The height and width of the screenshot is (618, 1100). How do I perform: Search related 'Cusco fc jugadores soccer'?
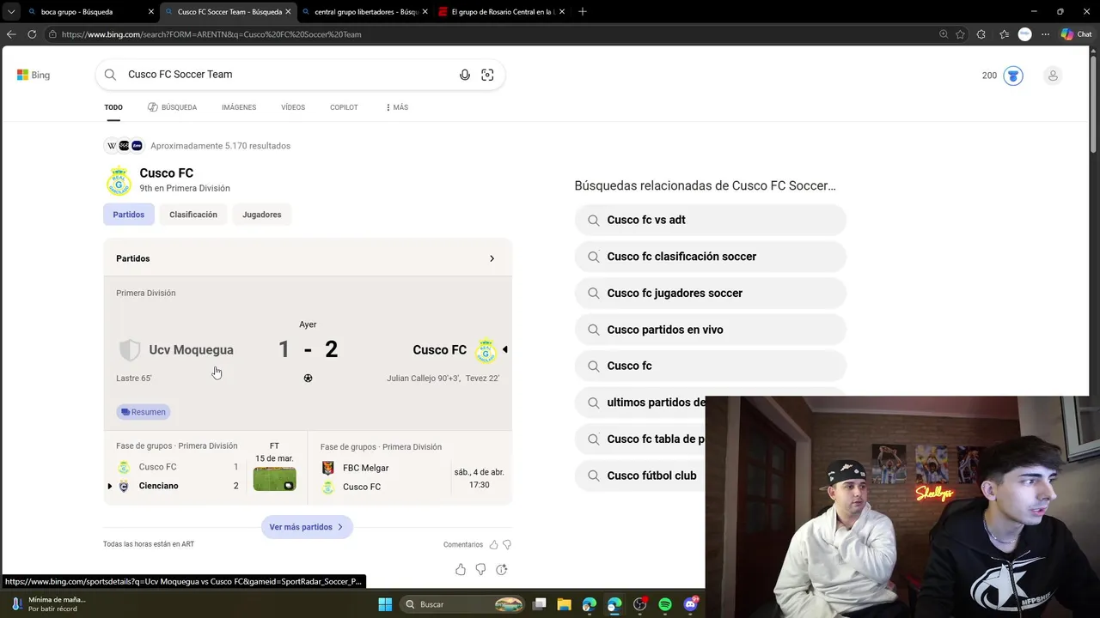711,293
